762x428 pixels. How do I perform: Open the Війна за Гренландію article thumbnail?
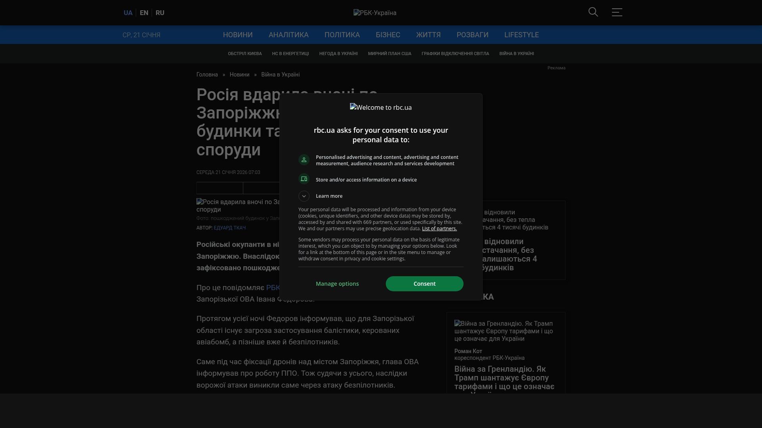pyautogui.click(x=504, y=331)
